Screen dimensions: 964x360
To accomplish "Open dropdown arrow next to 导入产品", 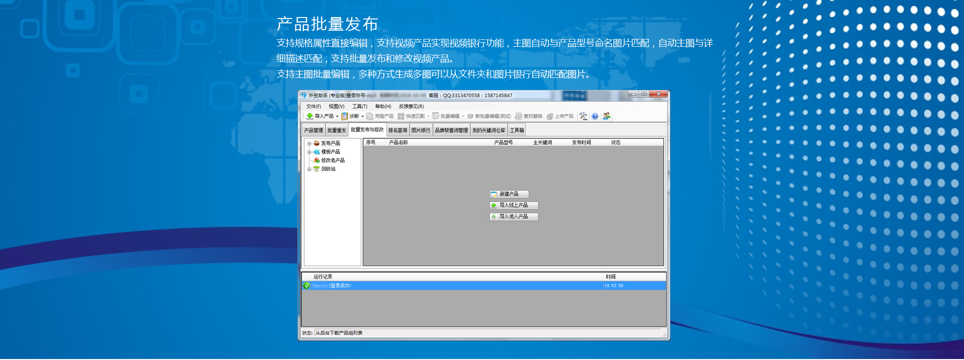I will [x=337, y=117].
